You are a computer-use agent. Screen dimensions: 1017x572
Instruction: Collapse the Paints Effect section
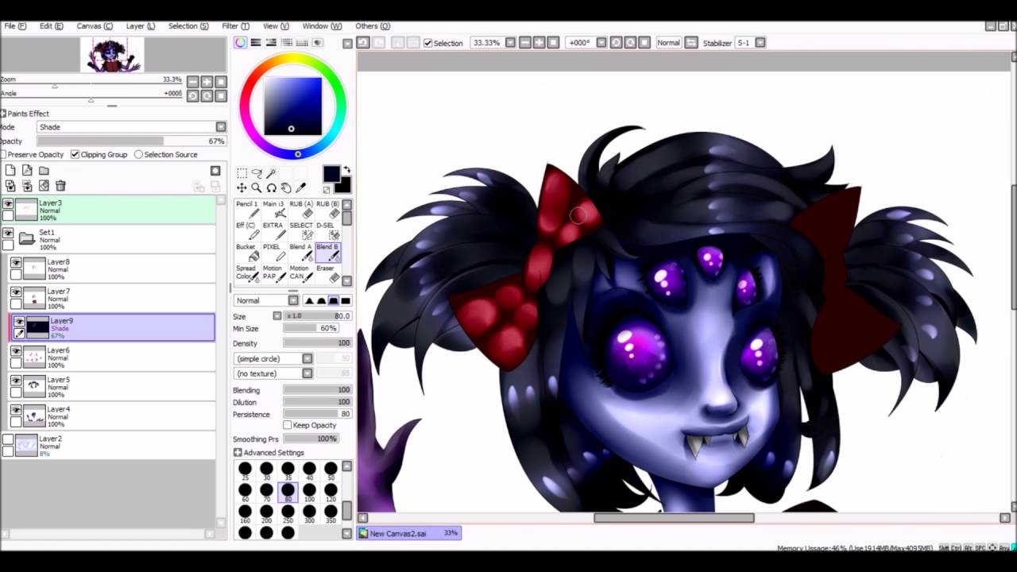(3, 114)
